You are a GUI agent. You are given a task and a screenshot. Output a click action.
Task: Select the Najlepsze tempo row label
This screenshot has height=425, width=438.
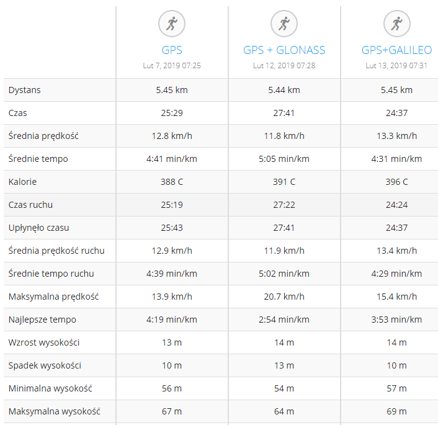(x=42, y=320)
